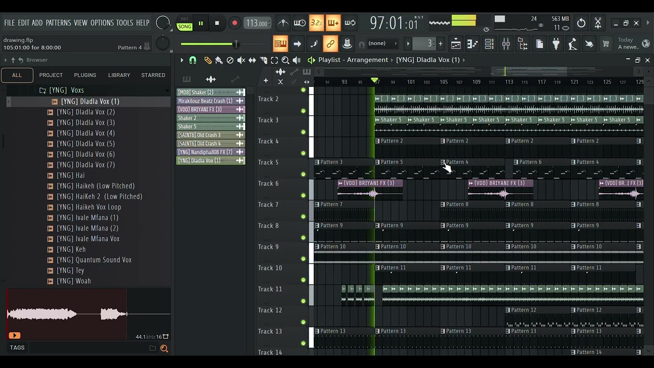
Task: Select the Playback speaker tool
Action: pos(296,60)
